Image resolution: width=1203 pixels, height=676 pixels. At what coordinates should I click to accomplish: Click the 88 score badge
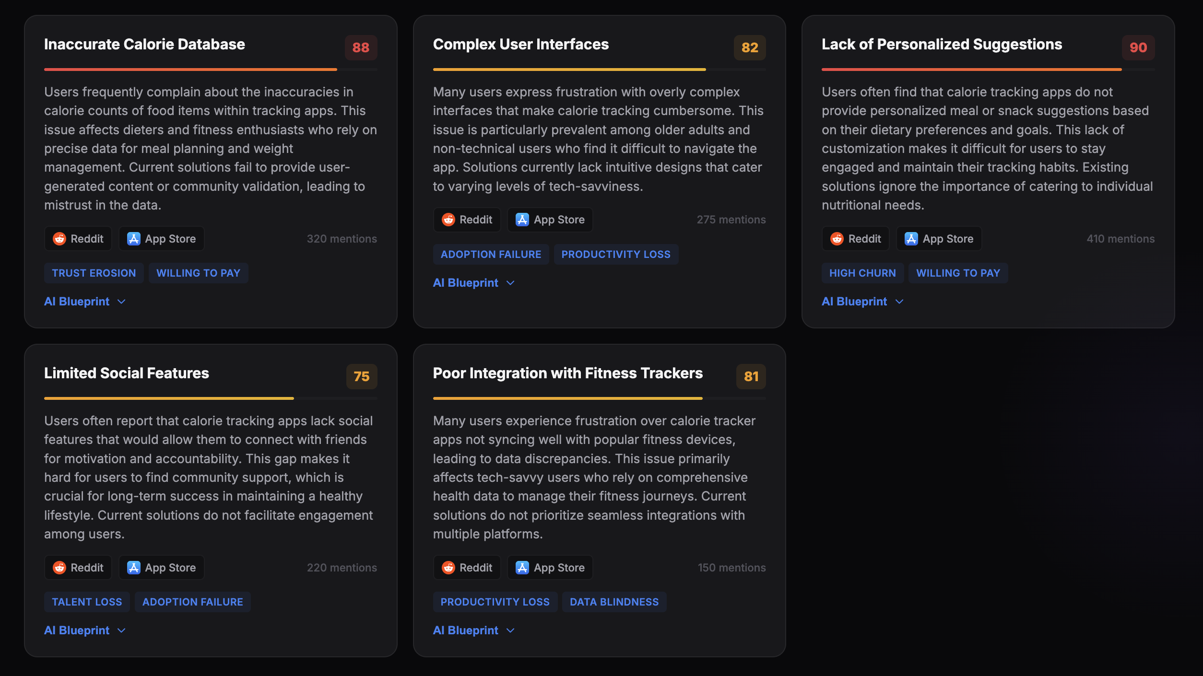point(361,47)
